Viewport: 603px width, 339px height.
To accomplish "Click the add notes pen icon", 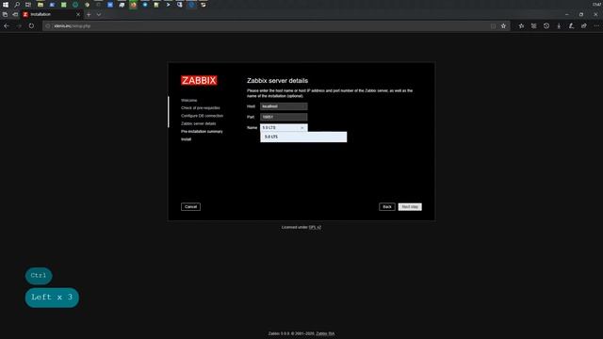I will 572,25.
